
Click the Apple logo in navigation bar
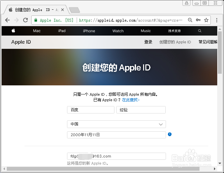click(14, 30)
